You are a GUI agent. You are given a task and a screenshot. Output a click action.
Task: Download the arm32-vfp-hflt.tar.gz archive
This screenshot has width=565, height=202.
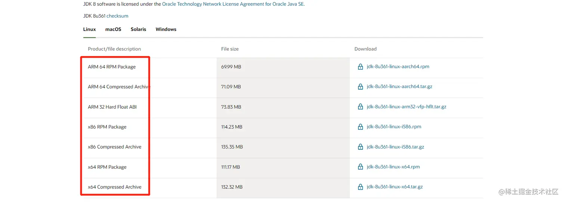coord(407,107)
